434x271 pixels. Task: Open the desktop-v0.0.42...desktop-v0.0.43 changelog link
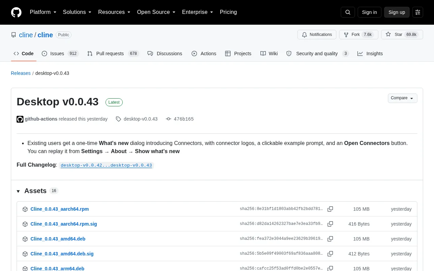click(x=106, y=165)
